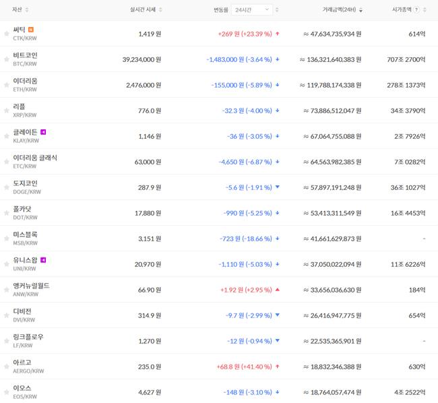This screenshot has height=403, width=438.
Task: Toggle favorite star for 도지코인 DOGE/KRW
Action: pyautogui.click(x=7, y=187)
